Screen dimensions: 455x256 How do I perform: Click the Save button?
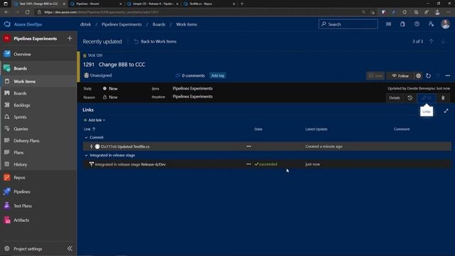pyautogui.click(x=375, y=76)
